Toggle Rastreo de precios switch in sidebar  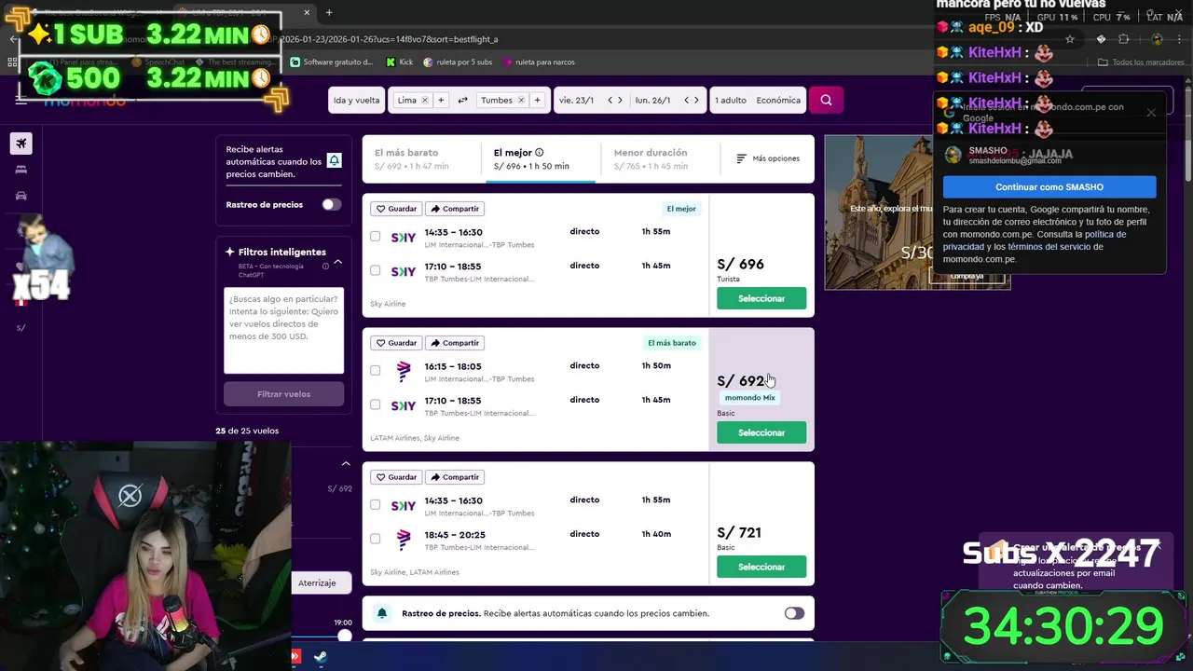coord(332,204)
